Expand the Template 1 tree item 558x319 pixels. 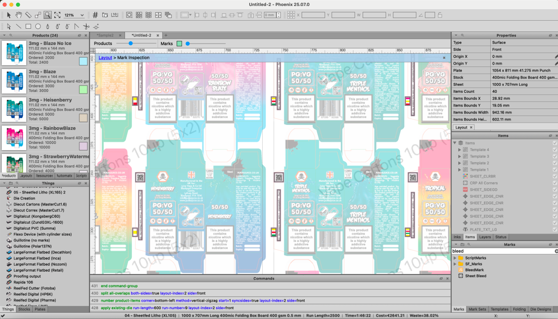tap(460, 170)
